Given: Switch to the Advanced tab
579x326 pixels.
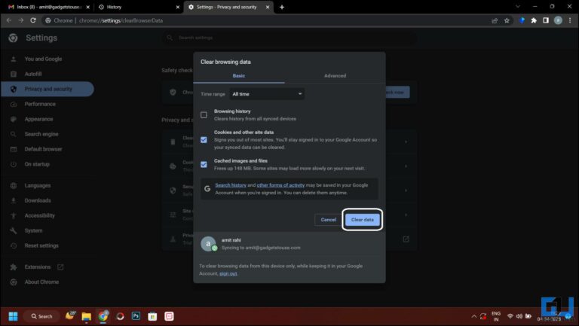Looking at the screenshot, I should point(335,76).
